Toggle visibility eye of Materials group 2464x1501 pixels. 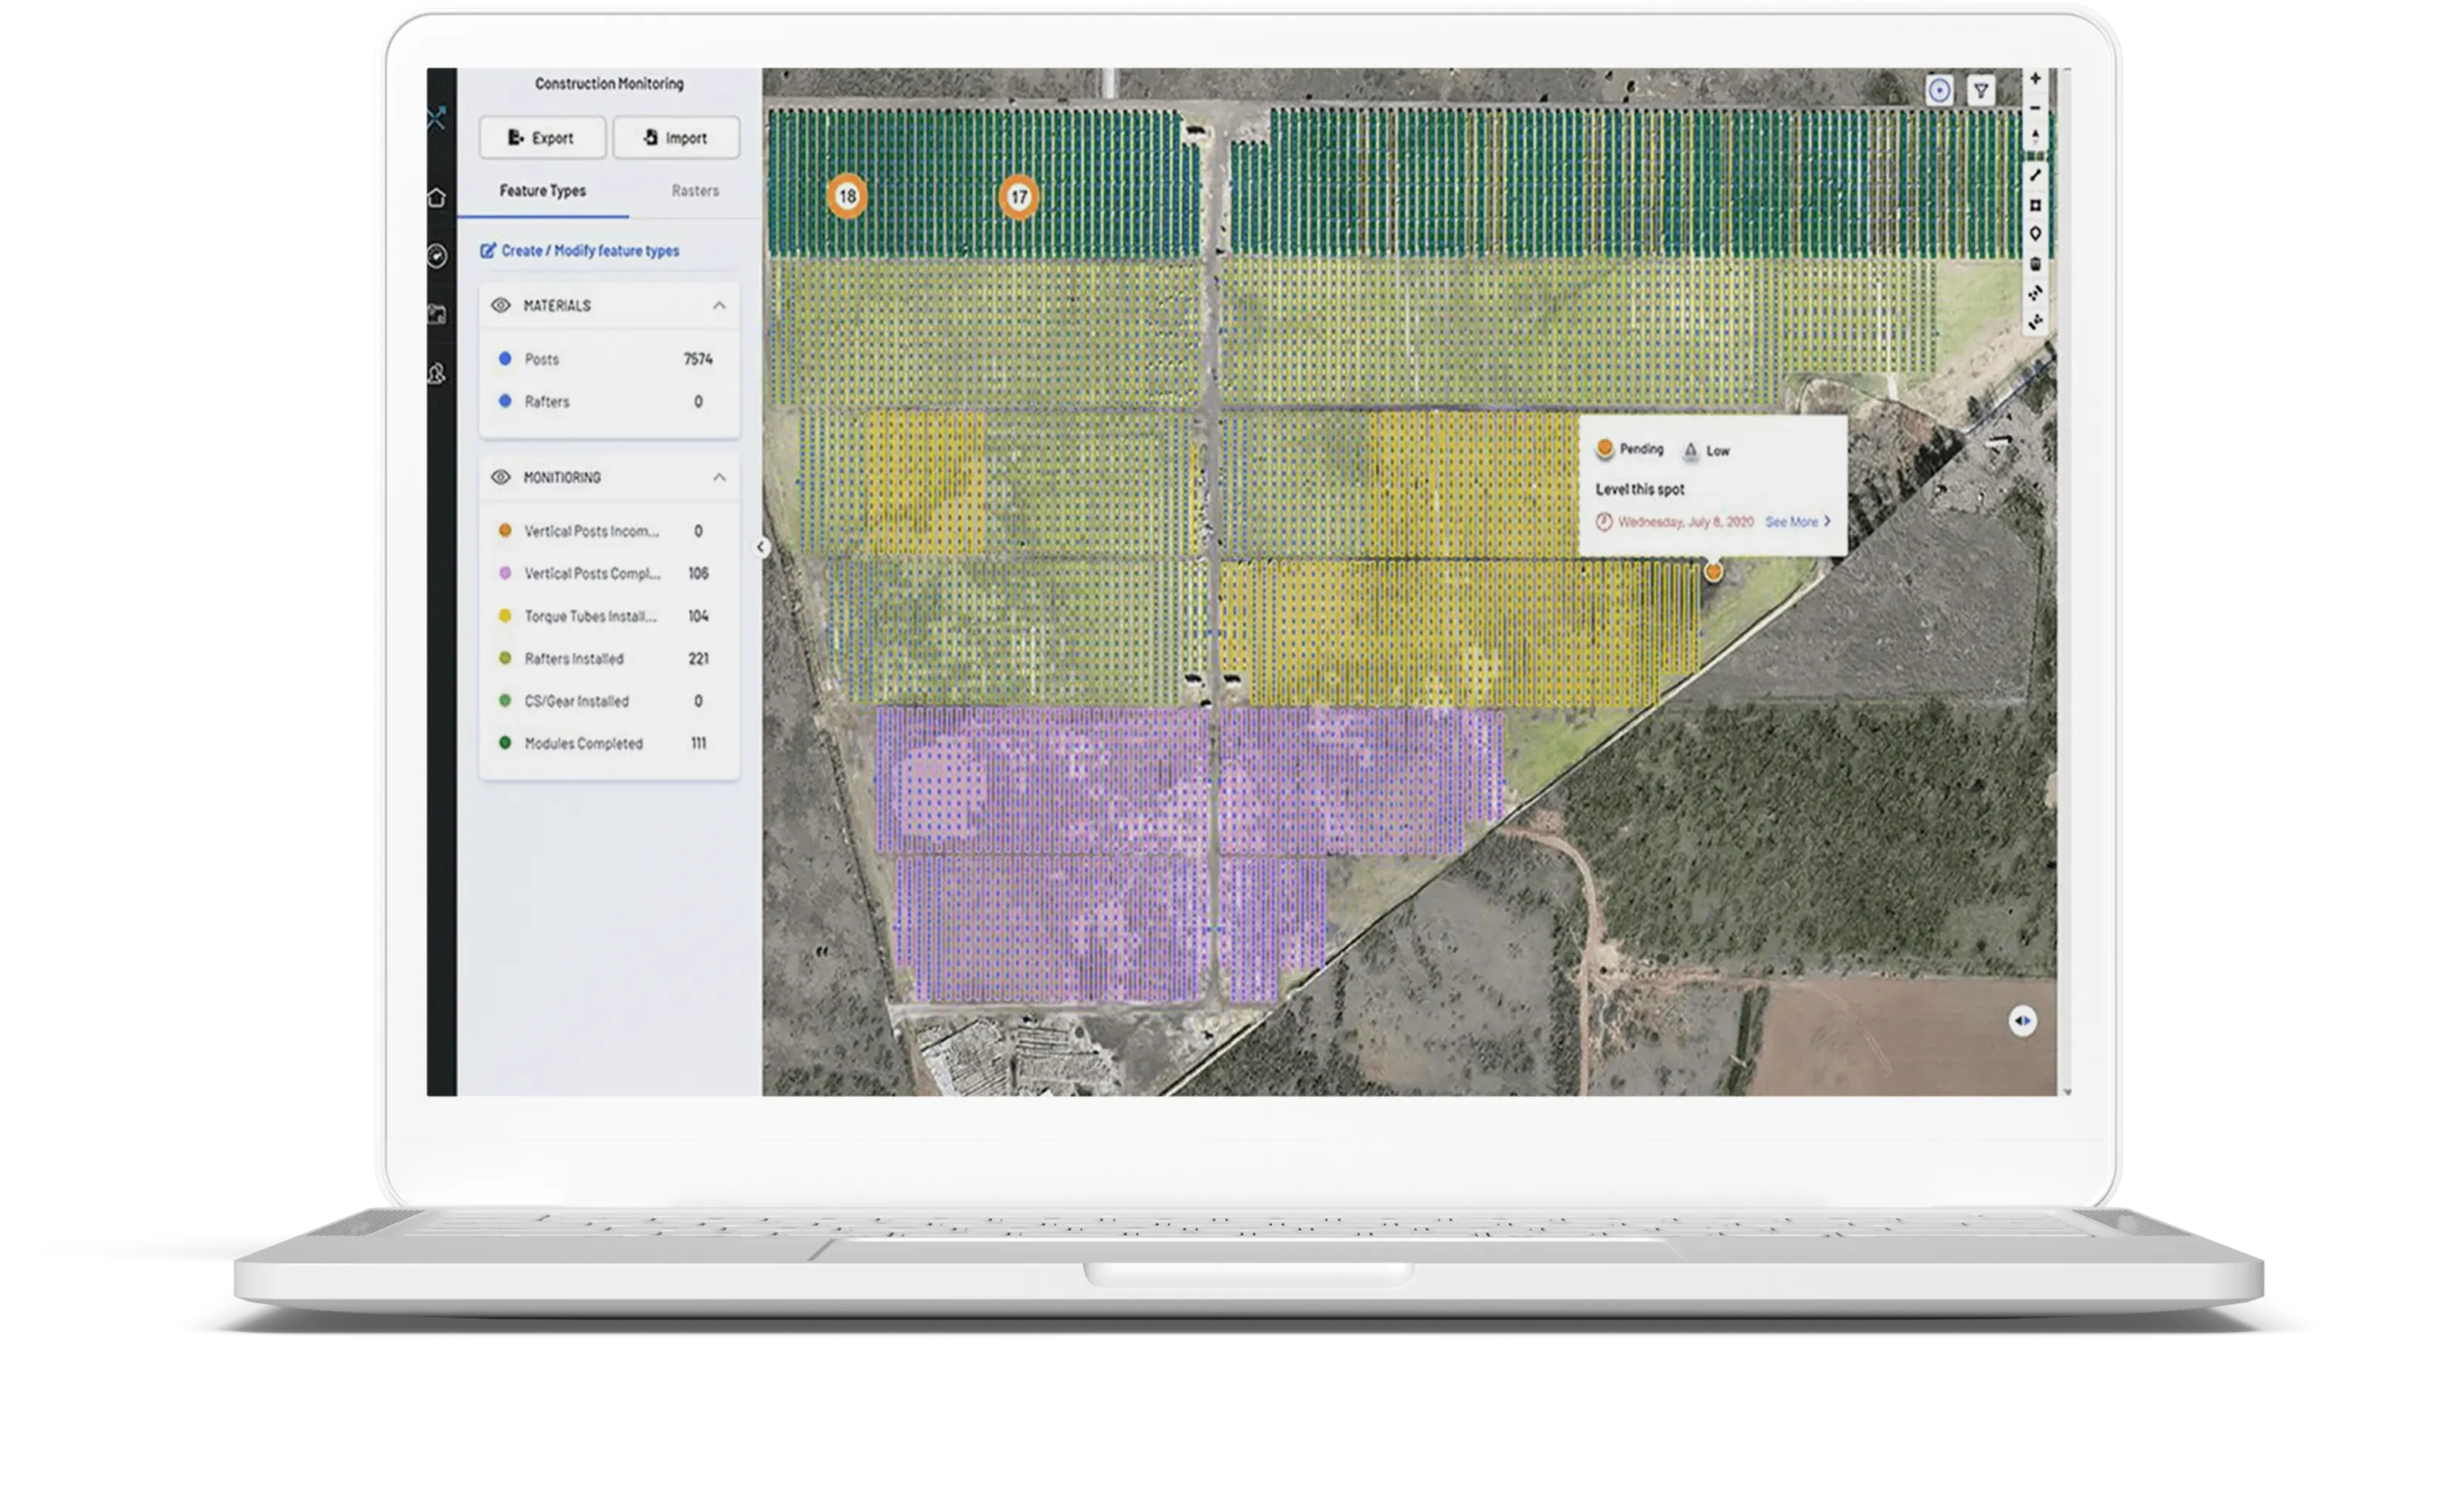click(x=501, y=305)
